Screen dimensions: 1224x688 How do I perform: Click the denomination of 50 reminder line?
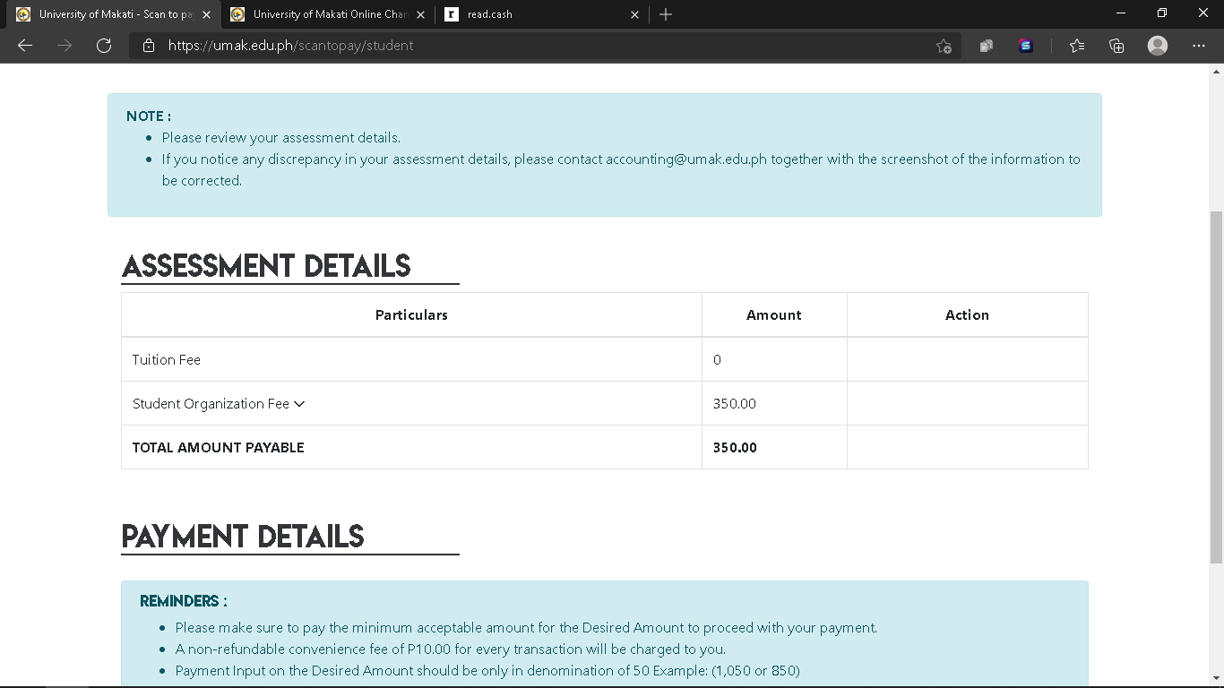487,671
